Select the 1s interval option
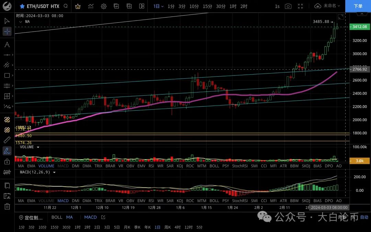 point(277,7)
